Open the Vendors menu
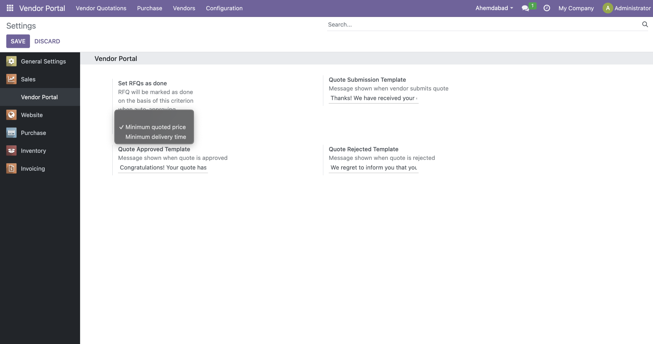Image resolution: width=653 pixels, height=344 pixels. click(184, 8)
